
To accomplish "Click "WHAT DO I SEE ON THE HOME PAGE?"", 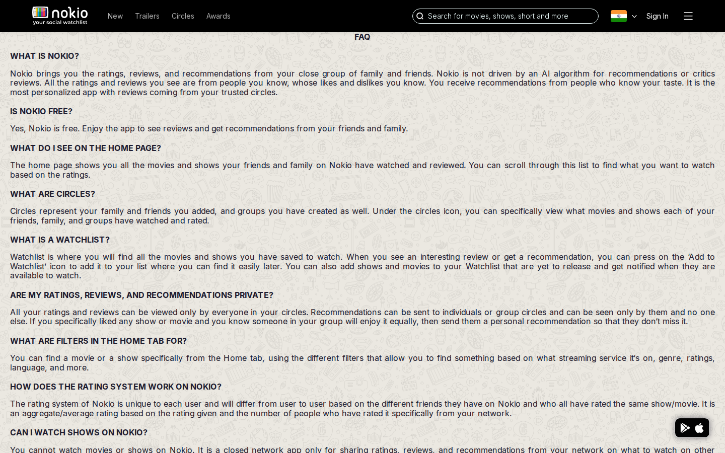I will click(x=86, y=148).
